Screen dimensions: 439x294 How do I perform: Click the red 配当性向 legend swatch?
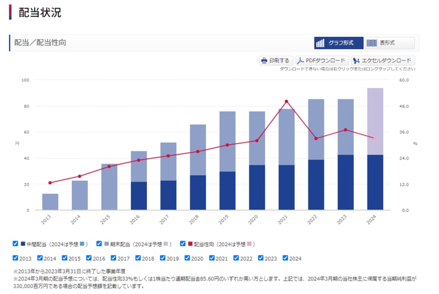pos(190,244)
